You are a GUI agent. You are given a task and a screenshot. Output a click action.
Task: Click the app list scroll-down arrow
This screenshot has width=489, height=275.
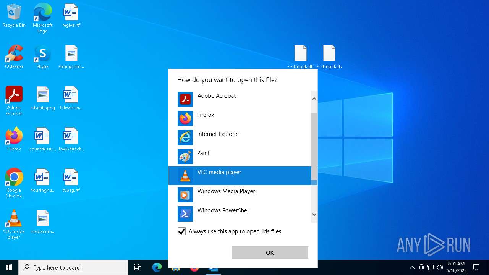tap(314, 215)
